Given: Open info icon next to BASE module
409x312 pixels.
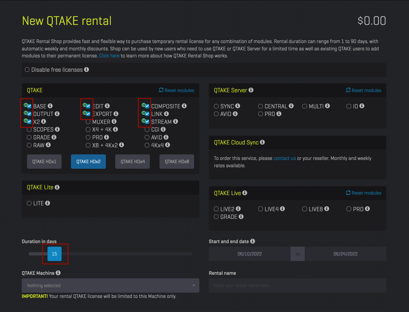Looking at the screenshot, I should [50, 106].
